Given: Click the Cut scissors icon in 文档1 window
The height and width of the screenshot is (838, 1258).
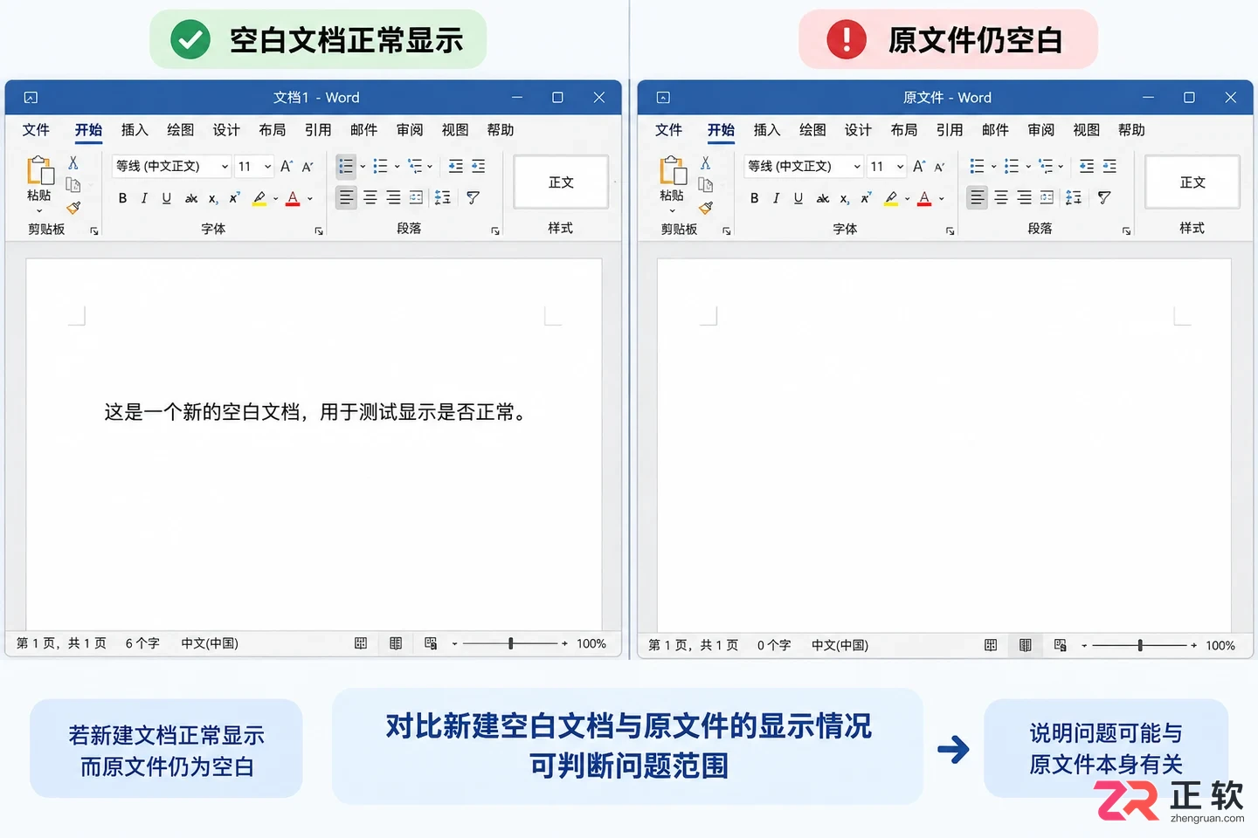Looking at the screenshot, I should pyautogui.click(x=73, y=163).
